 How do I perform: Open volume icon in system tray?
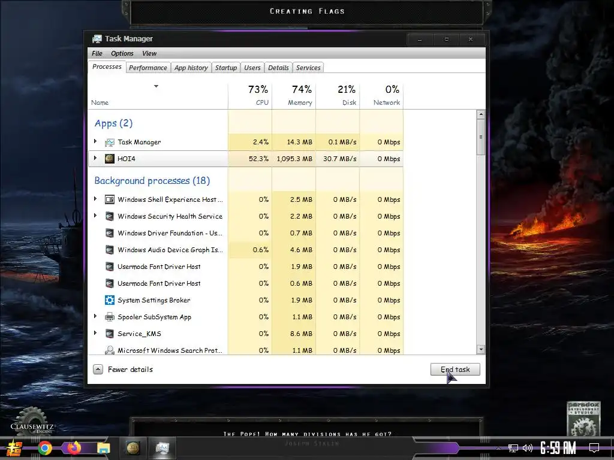pyautogui.click(x=528, y=448)
